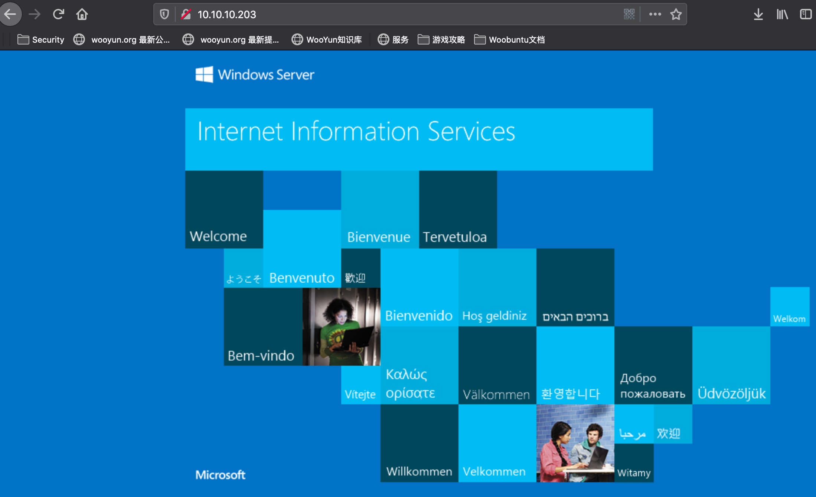Click the browser Back arrow button
Image resolution: width=816 pixels, height=497 pixels.
[x=10, y=14]
